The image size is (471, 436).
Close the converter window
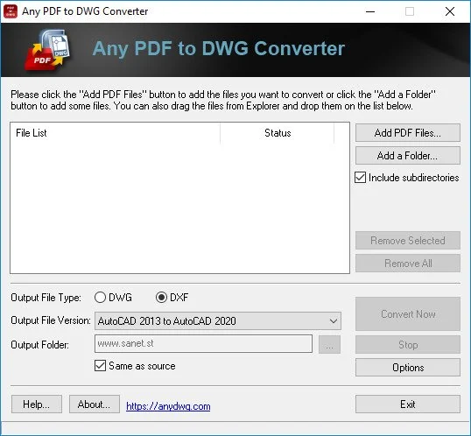pos(450,11)
